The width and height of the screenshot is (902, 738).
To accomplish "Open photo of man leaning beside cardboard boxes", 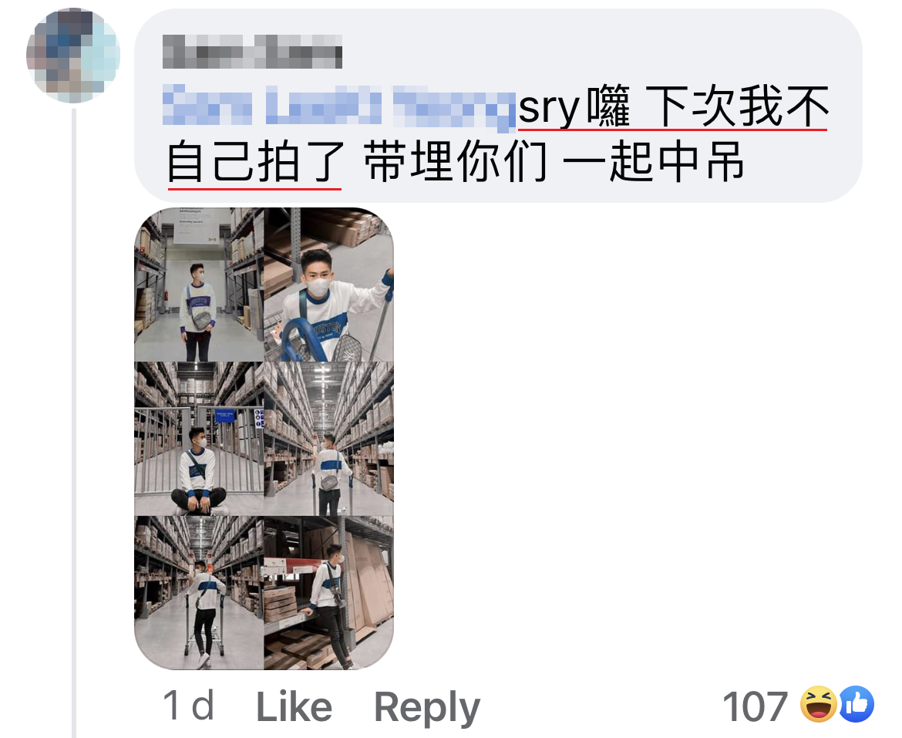I will 329,593.
